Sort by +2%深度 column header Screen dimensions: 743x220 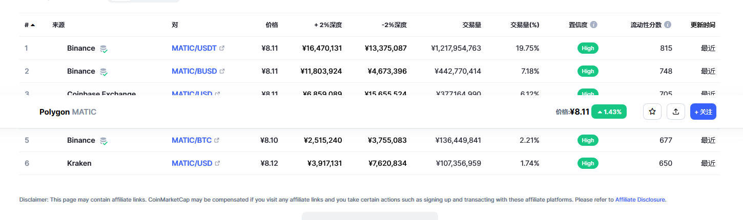point(328,25)
